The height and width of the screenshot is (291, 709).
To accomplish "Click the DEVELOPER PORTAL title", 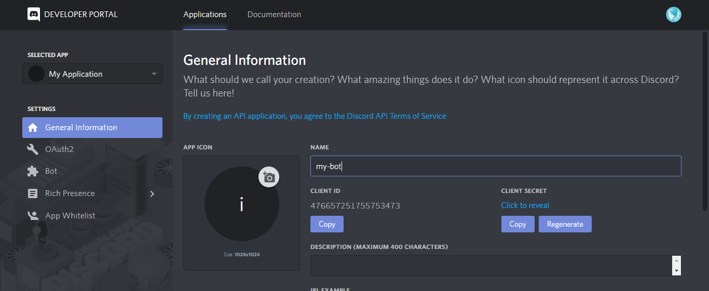I will click(x=81, y=15).
